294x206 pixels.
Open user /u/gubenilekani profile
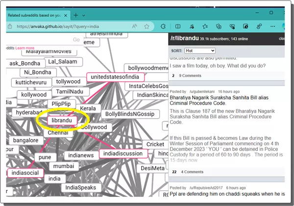click(202, 92)
